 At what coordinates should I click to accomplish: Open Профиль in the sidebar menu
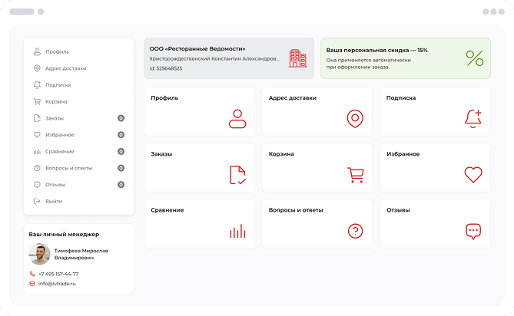pos(57,51)
